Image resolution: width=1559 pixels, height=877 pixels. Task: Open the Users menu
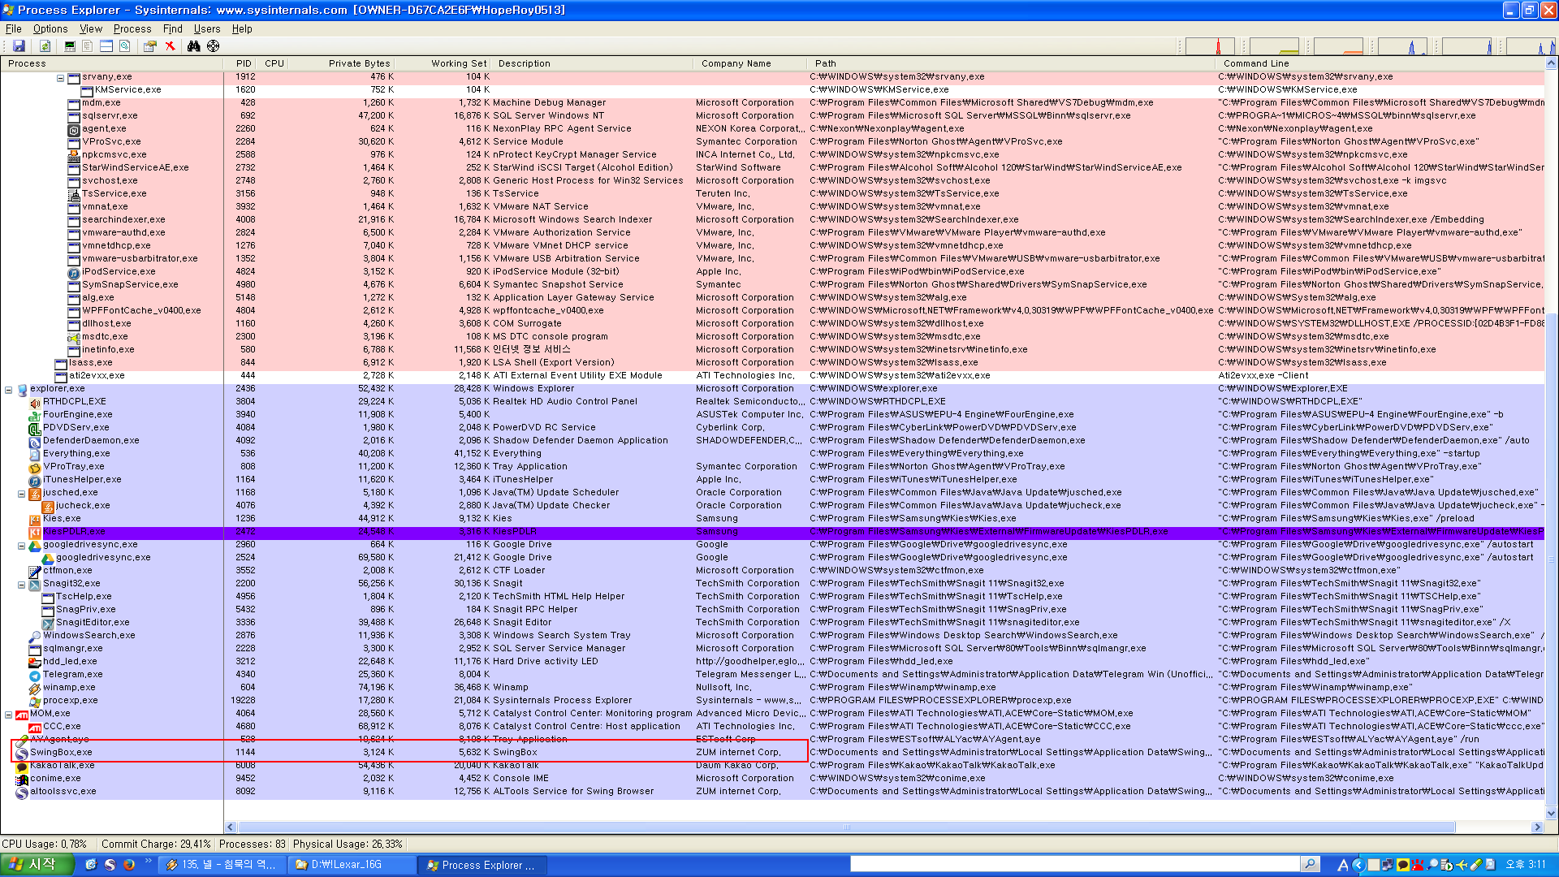pos(207,28)
